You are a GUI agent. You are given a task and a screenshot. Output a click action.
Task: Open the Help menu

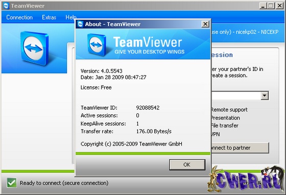[x=70, y=17]
